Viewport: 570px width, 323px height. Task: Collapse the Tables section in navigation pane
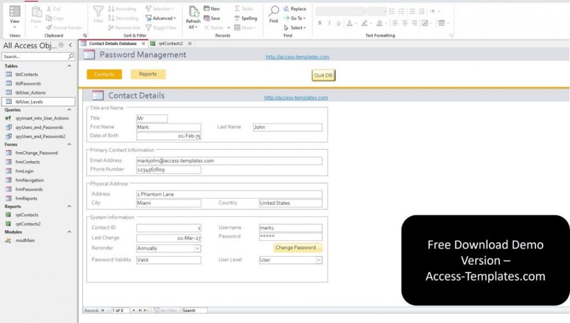(70, 66)
